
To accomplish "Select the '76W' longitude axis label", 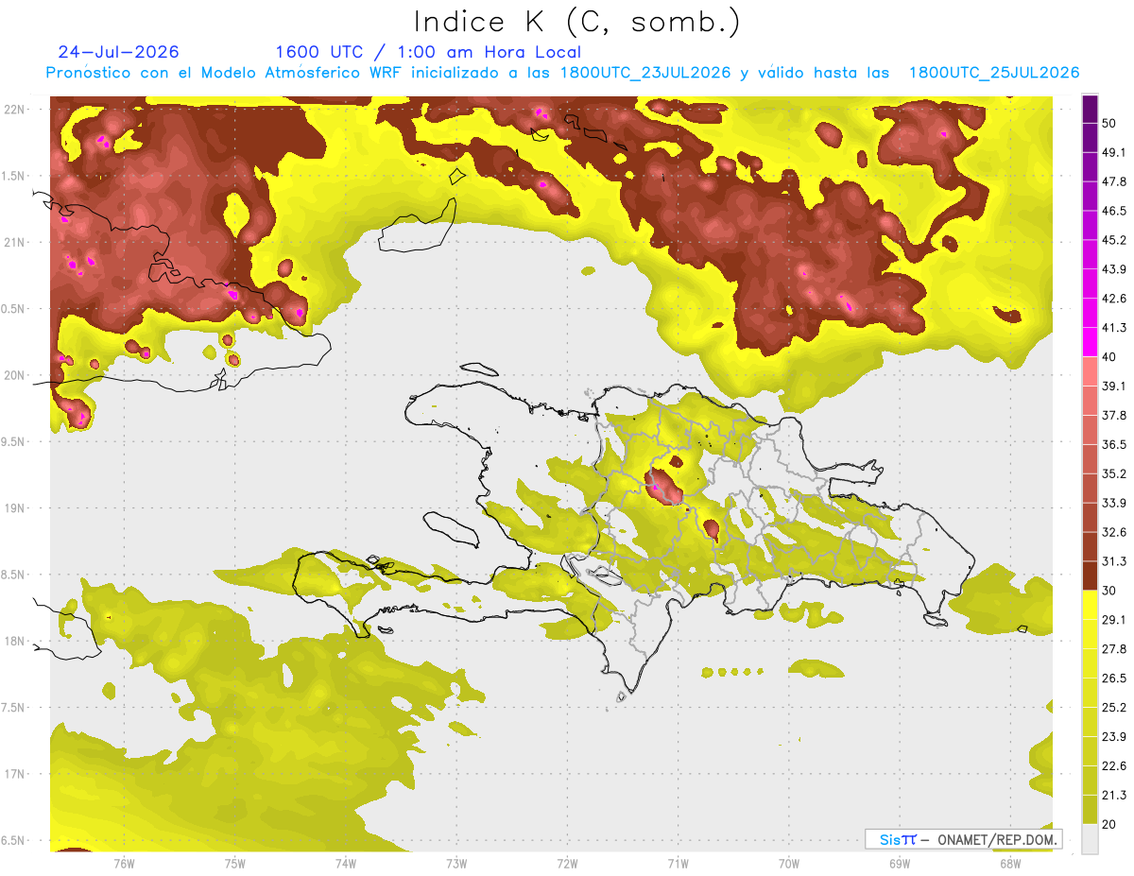I will pos(124,863).
